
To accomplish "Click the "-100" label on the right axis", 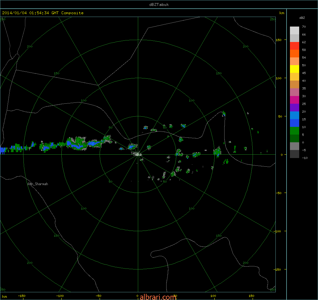I will pyautogui.click(x=277, y=231).
